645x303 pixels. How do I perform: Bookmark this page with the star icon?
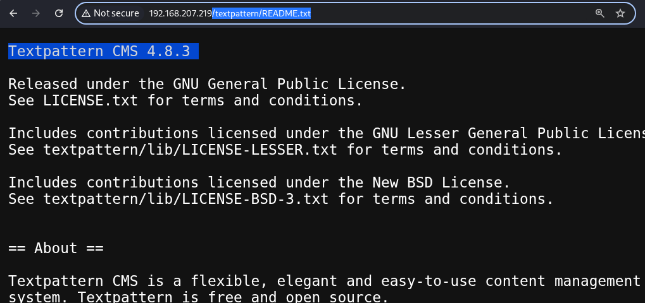(620, 13)
